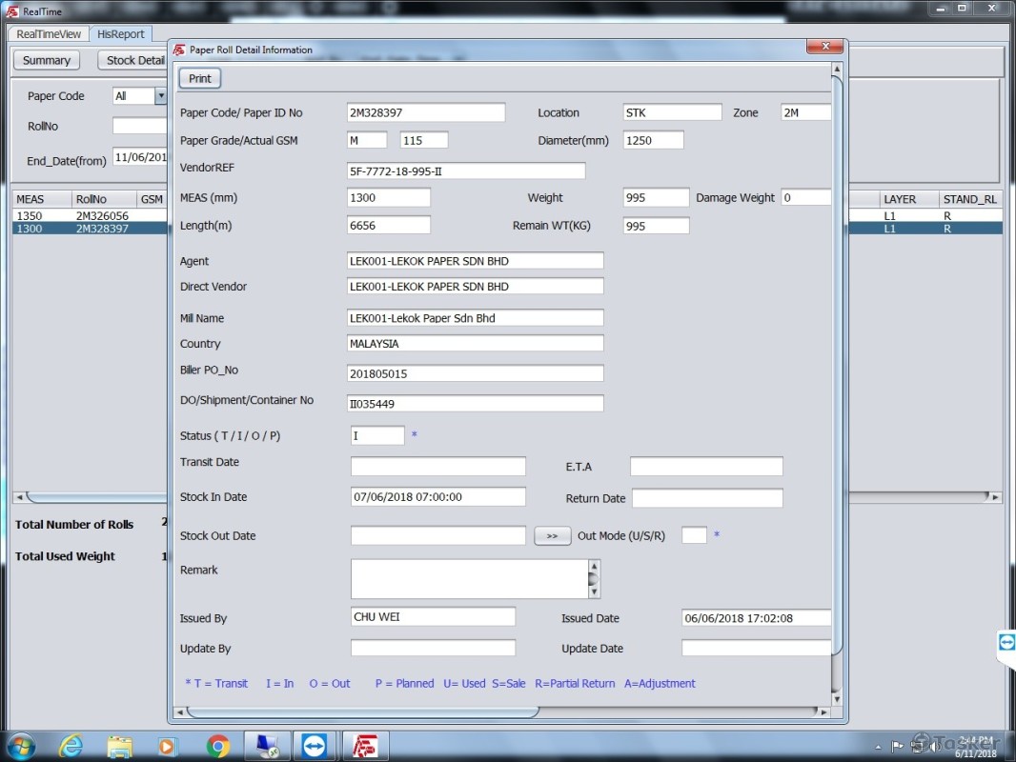
Task: Click the Print button
Action: pos(199,78)
